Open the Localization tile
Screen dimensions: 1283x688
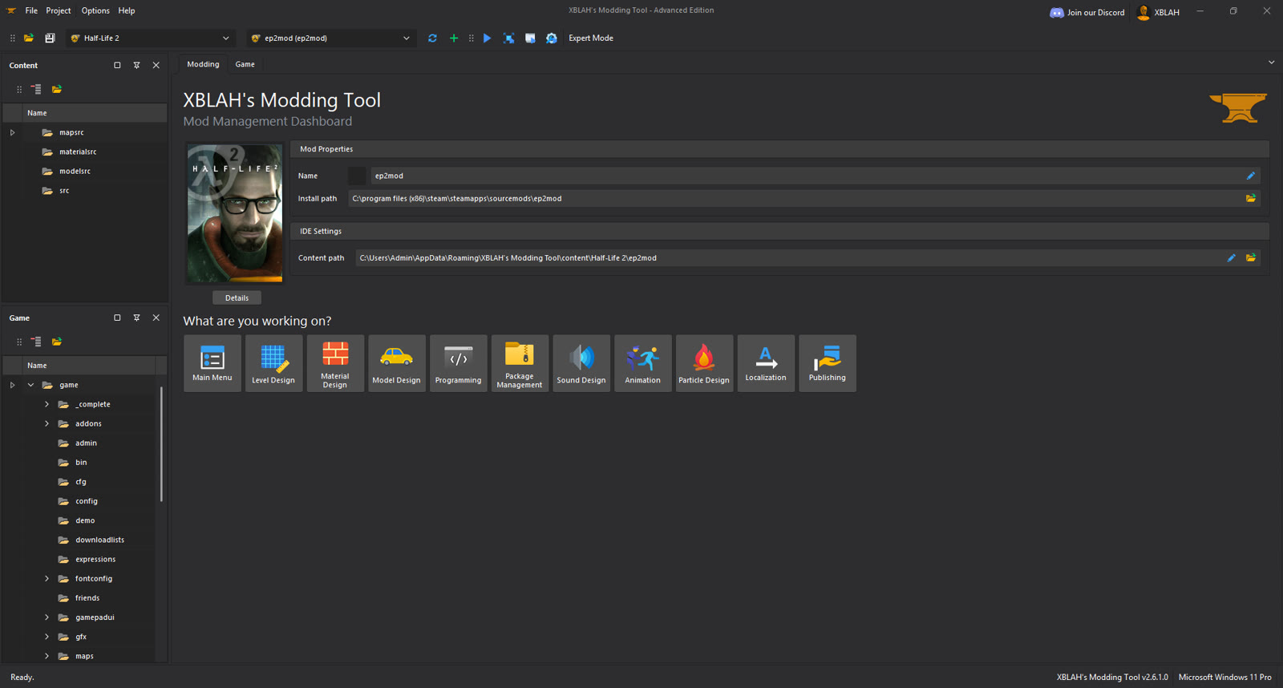tap(766, 363)
